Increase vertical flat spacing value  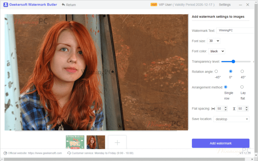click(x=247, y=107)
